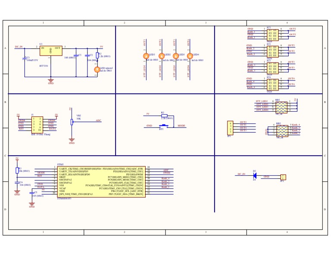Click the OUT2 label at JP1
Screen dimensions: 331x256
pos(243,122)
